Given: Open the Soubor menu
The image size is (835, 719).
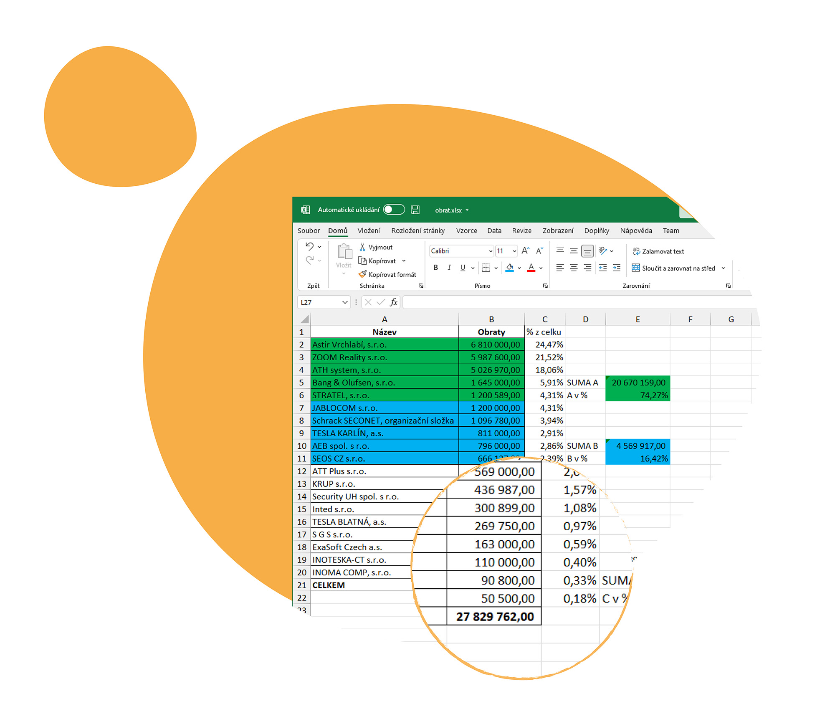Looking at the screenshot, I should click(x=309, y=230).
